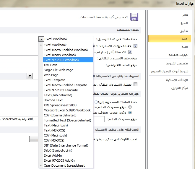Choose Formatted Text (Space delimited) format

click(68, 120)
